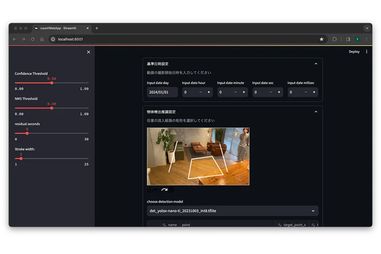Open the choose detection model dropdown
Screen dimensions: 381x254
[233, 211]
